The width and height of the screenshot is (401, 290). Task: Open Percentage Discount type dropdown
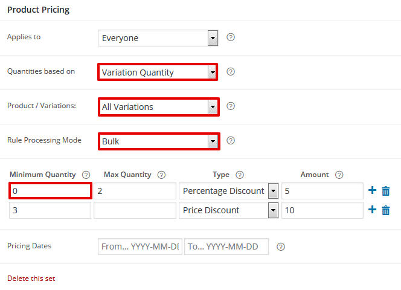229,191
